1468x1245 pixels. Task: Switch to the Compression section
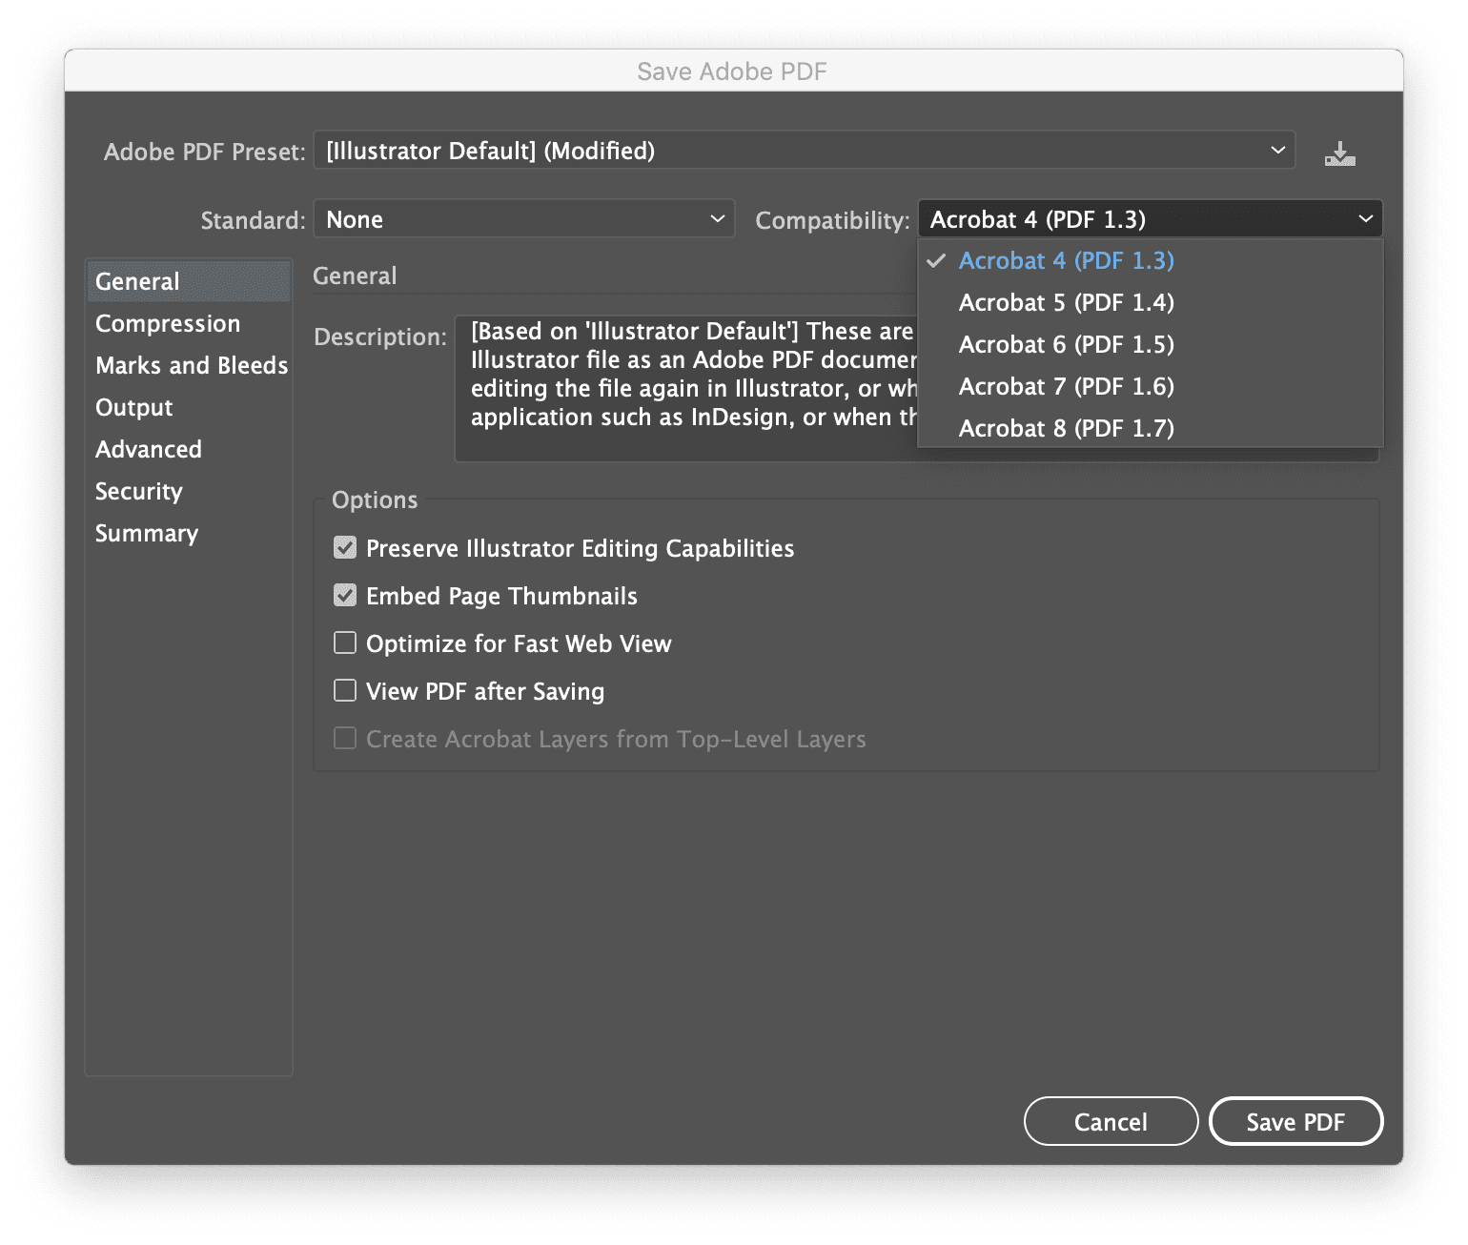point(189,323)
